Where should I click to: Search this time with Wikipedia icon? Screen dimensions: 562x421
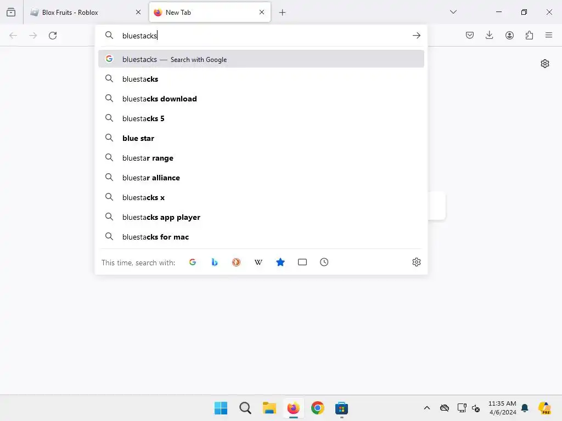[x=258, y=262]
